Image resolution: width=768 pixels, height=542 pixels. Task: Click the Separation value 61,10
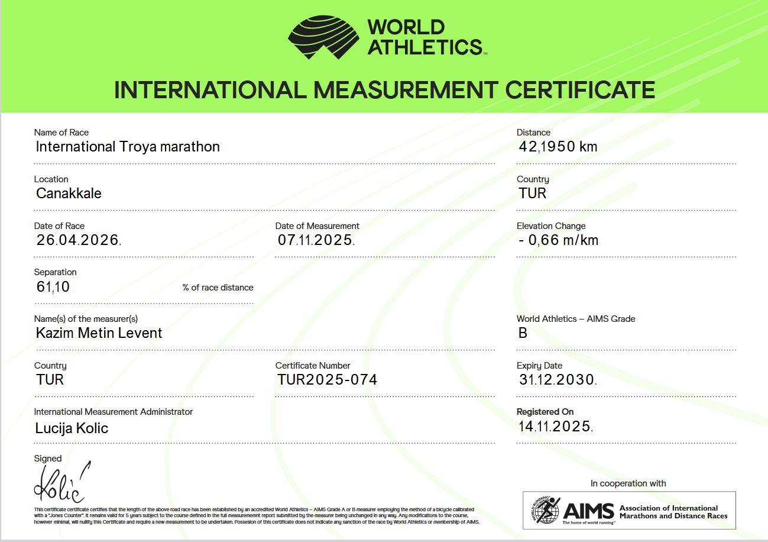(53, 287)
